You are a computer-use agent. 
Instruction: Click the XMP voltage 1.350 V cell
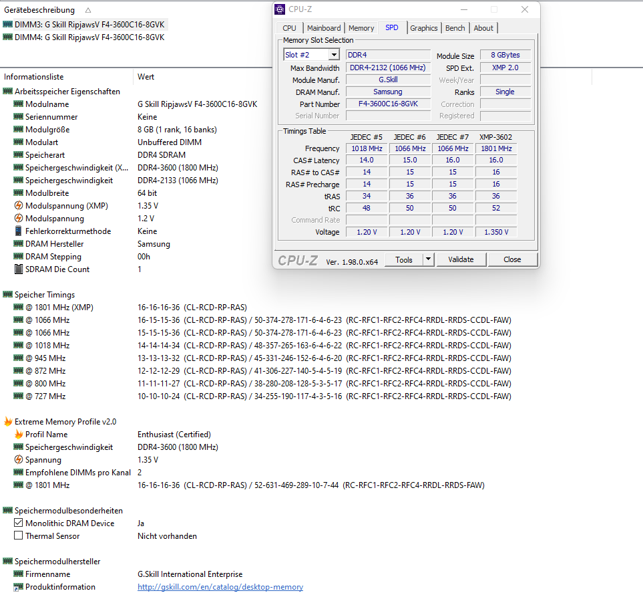pyautogui.click(x=496, y=232)
